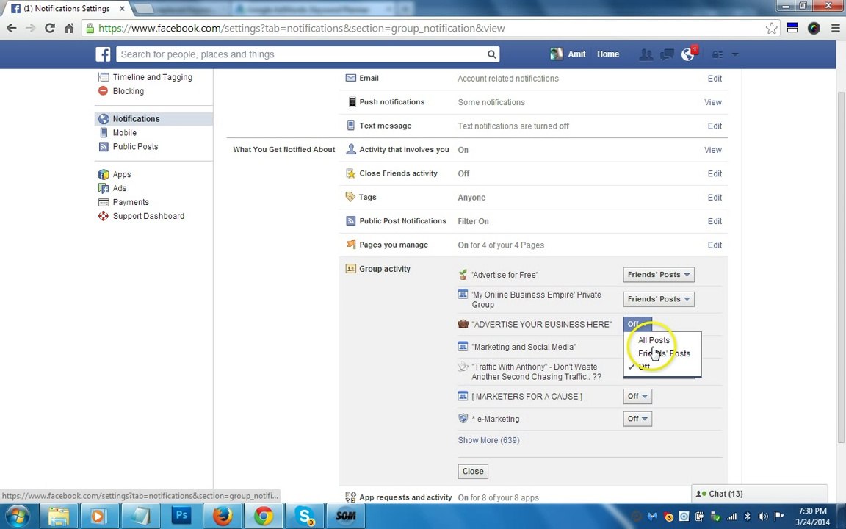This screenshot has width=846, height=529.
Task: Click Edit for Tags
Action: tap(715, 197)
